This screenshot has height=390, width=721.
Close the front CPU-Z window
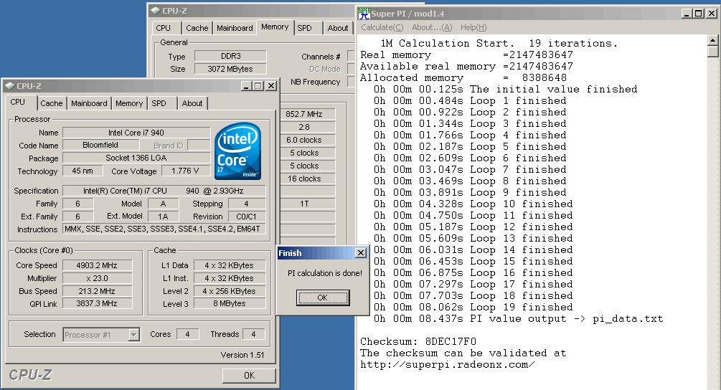[x=271, y=86]
